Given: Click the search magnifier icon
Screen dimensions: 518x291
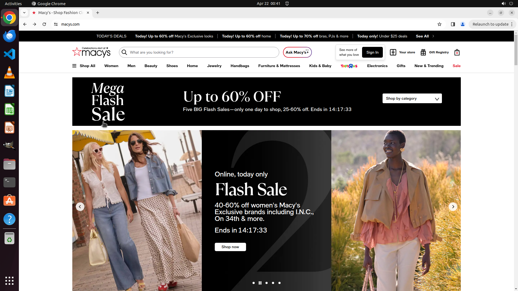Looking at the screenshot, I should pos(124,52).
